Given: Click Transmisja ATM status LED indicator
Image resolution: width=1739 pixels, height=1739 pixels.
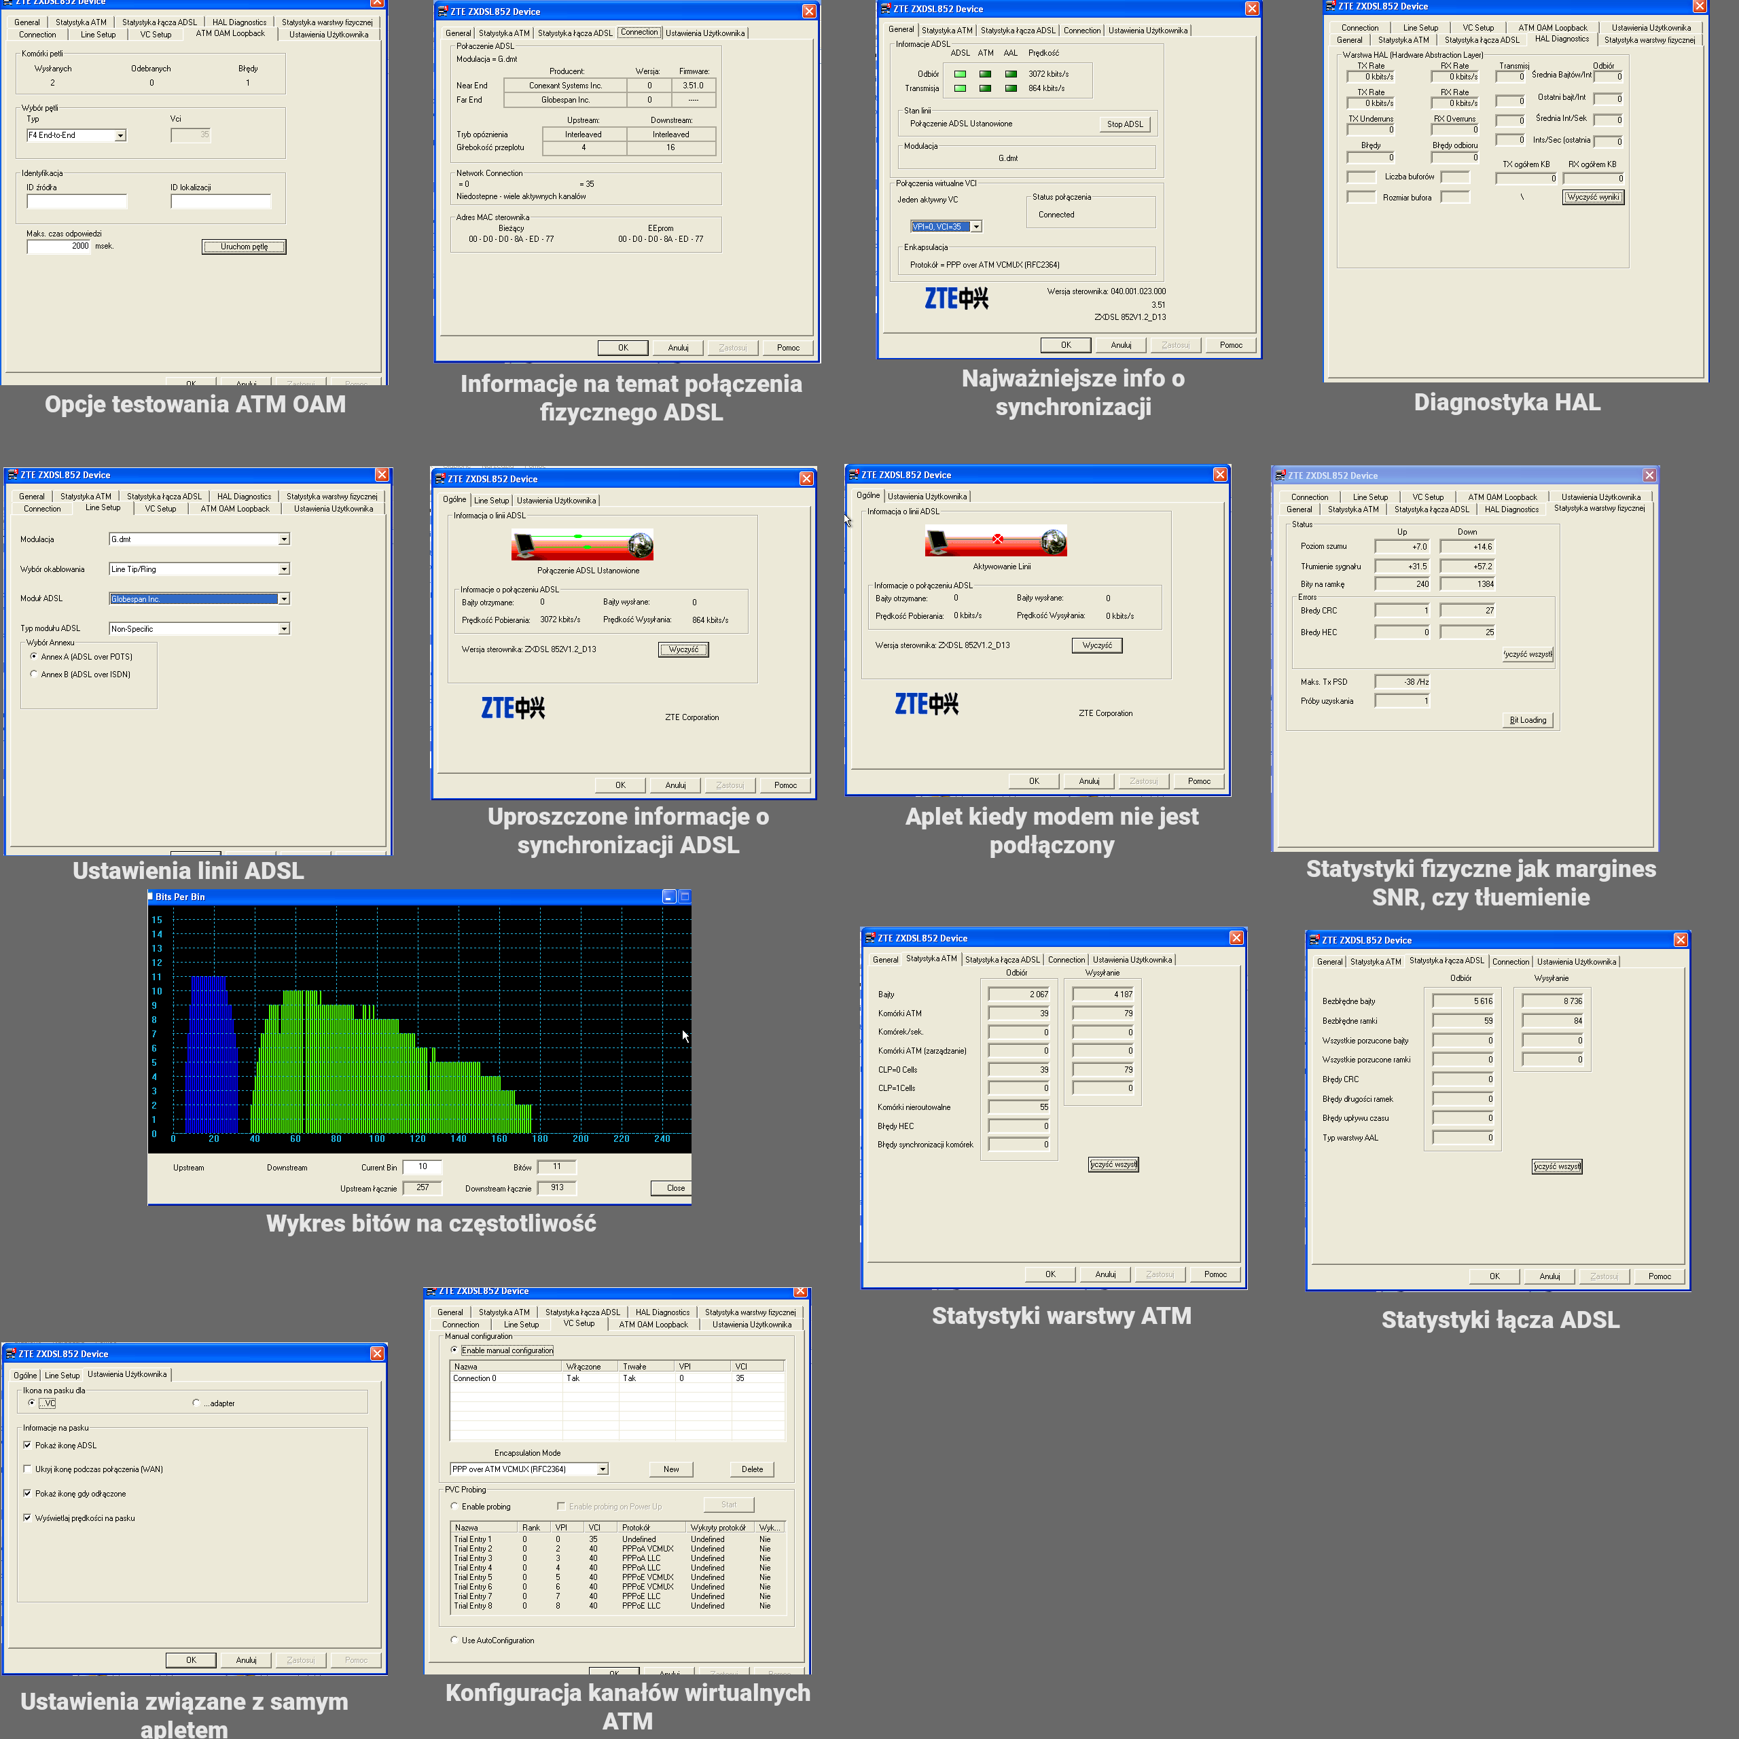Looking at the screenshot, I should click(986, 88).
